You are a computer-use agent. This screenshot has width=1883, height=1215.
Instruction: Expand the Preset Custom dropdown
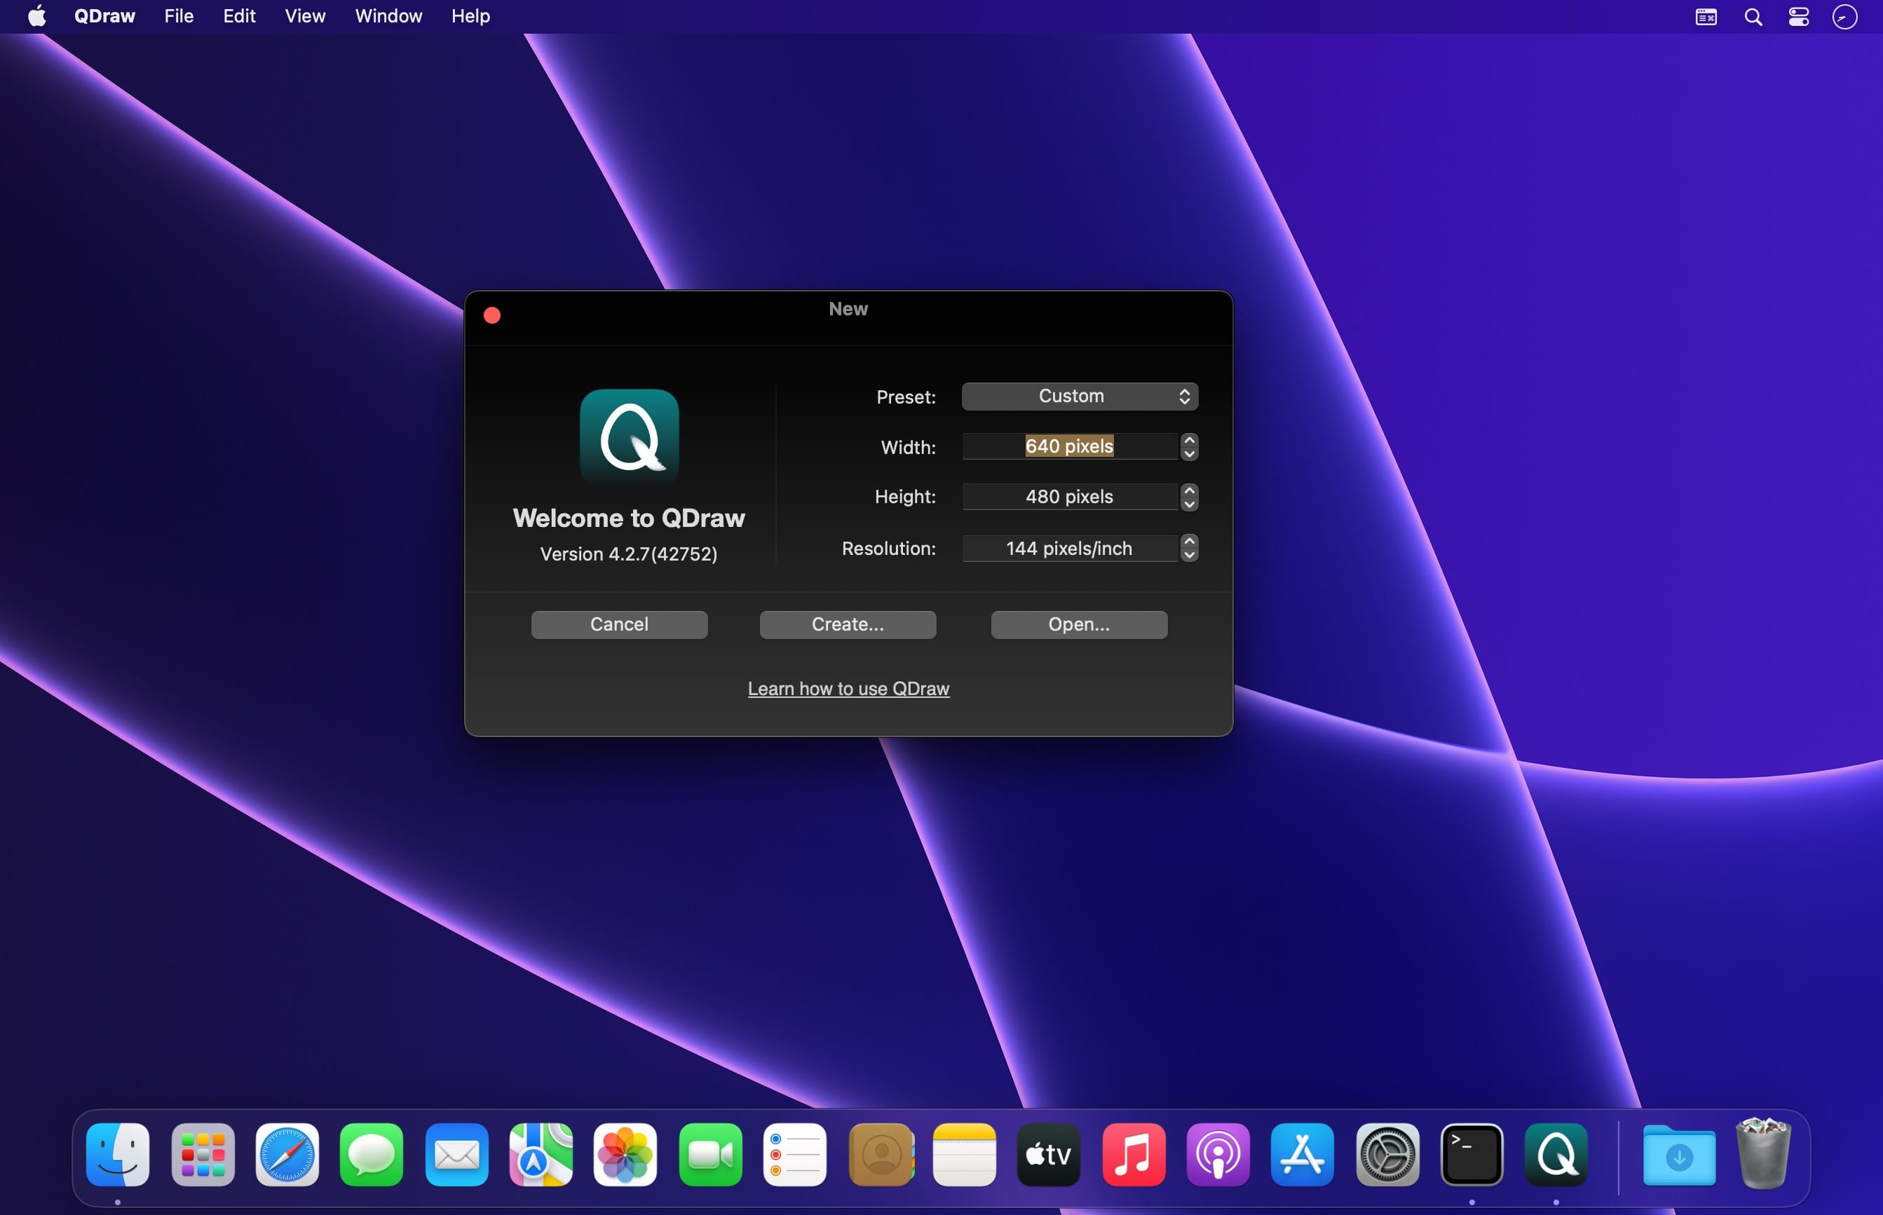pos(1079,396)
